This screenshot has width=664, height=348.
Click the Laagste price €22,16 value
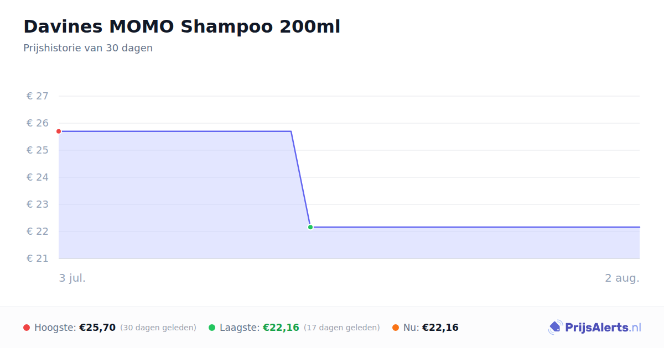point(281,328)
